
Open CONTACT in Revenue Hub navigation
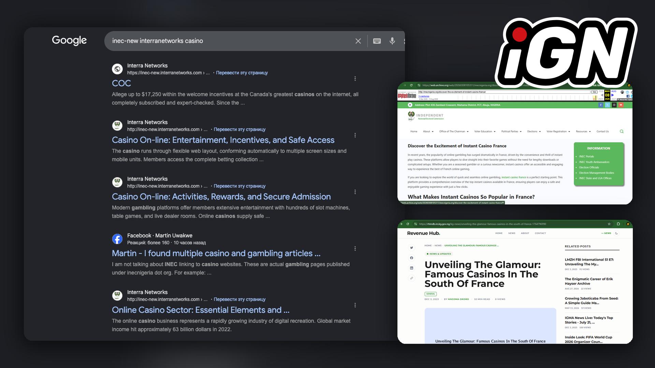point(540,233)
